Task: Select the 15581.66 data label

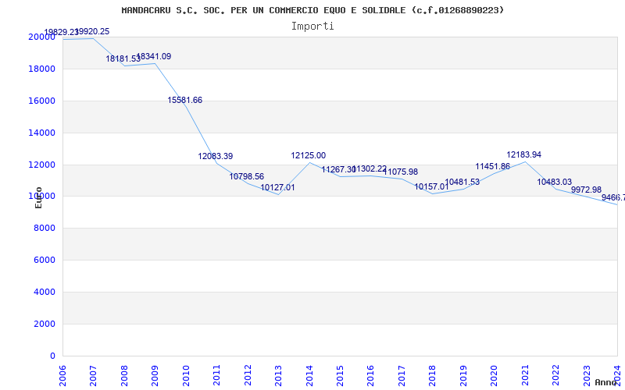Action: [185, 101]
